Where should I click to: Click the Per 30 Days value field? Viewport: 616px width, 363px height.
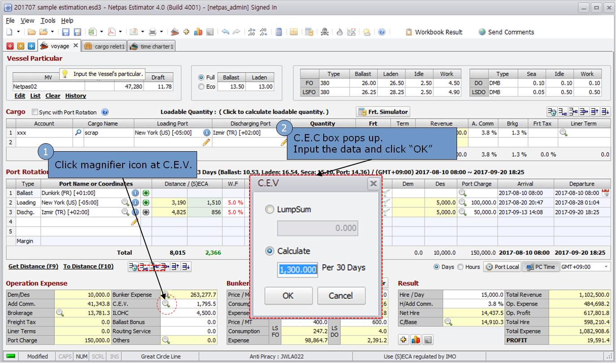[298, 270]
